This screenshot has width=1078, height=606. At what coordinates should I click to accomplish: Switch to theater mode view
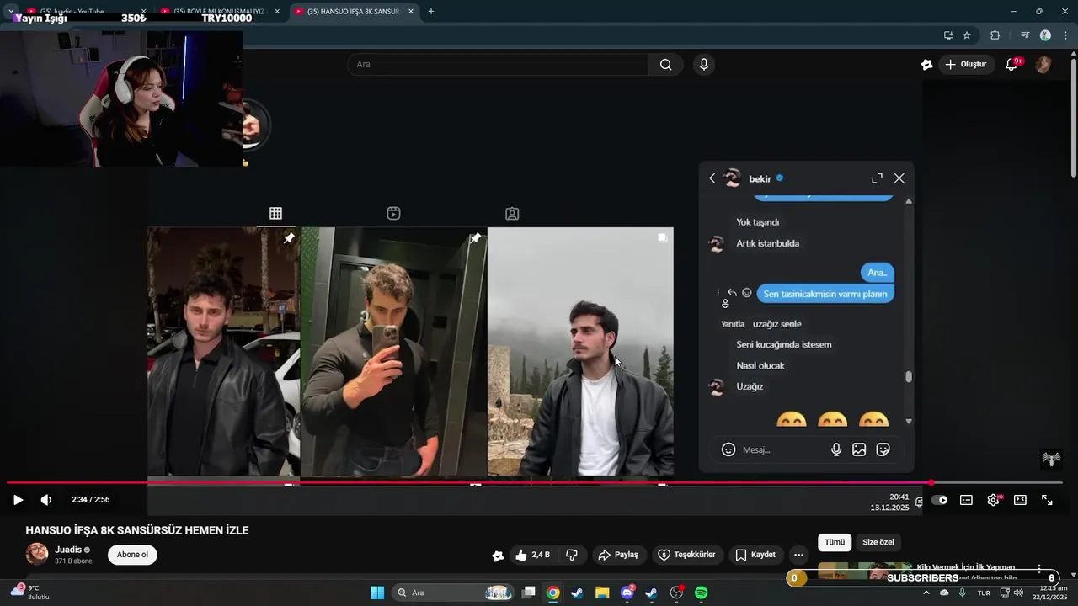pos(1020,500)
